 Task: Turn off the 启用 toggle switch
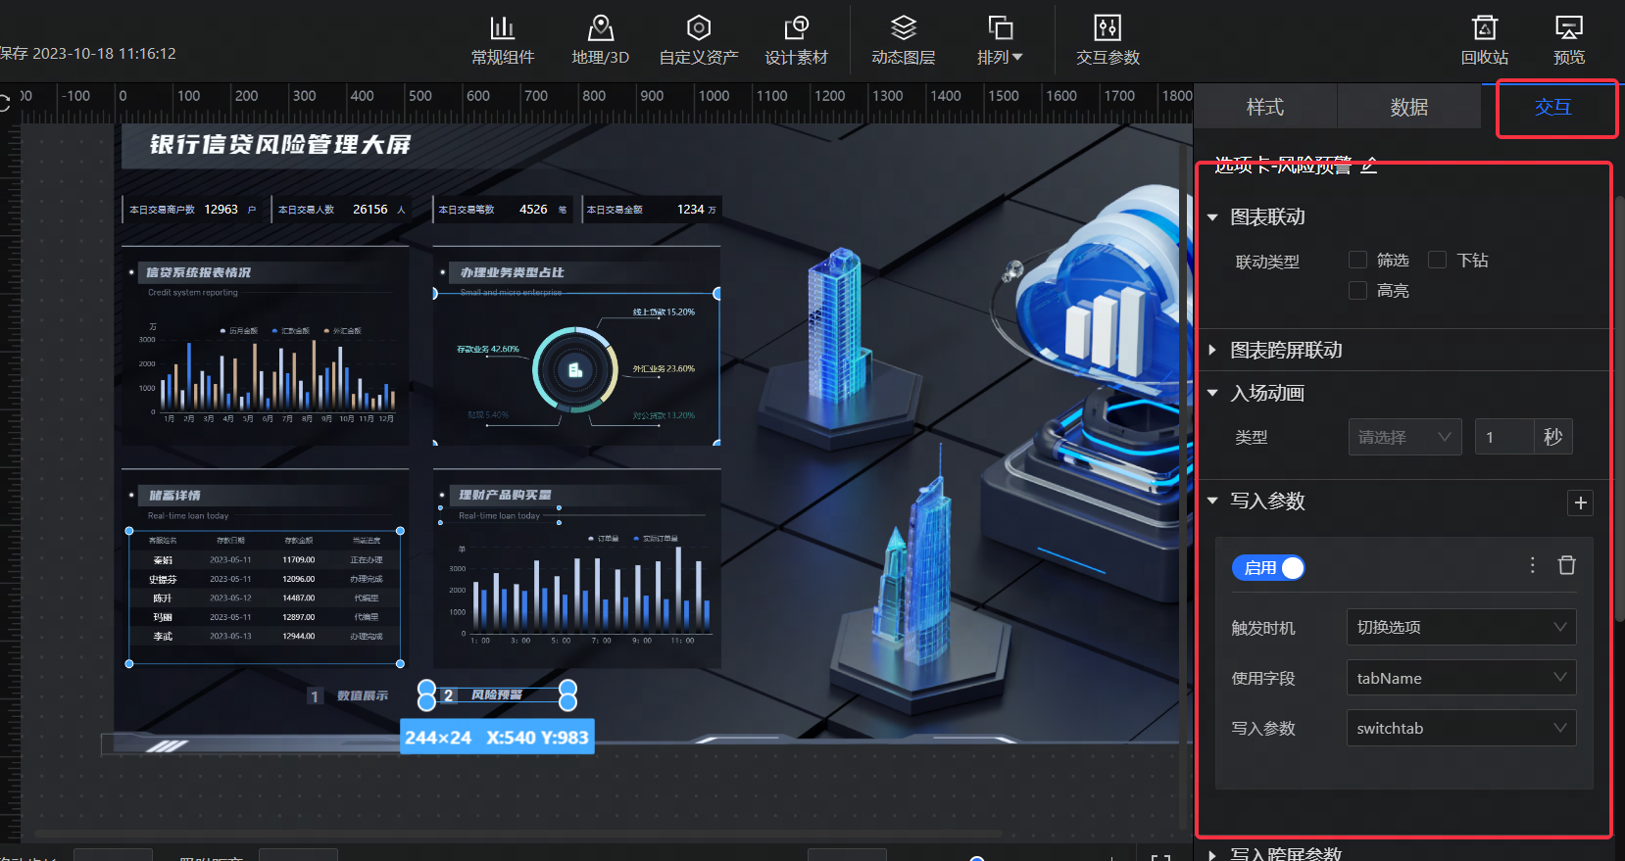[1269, 568]
